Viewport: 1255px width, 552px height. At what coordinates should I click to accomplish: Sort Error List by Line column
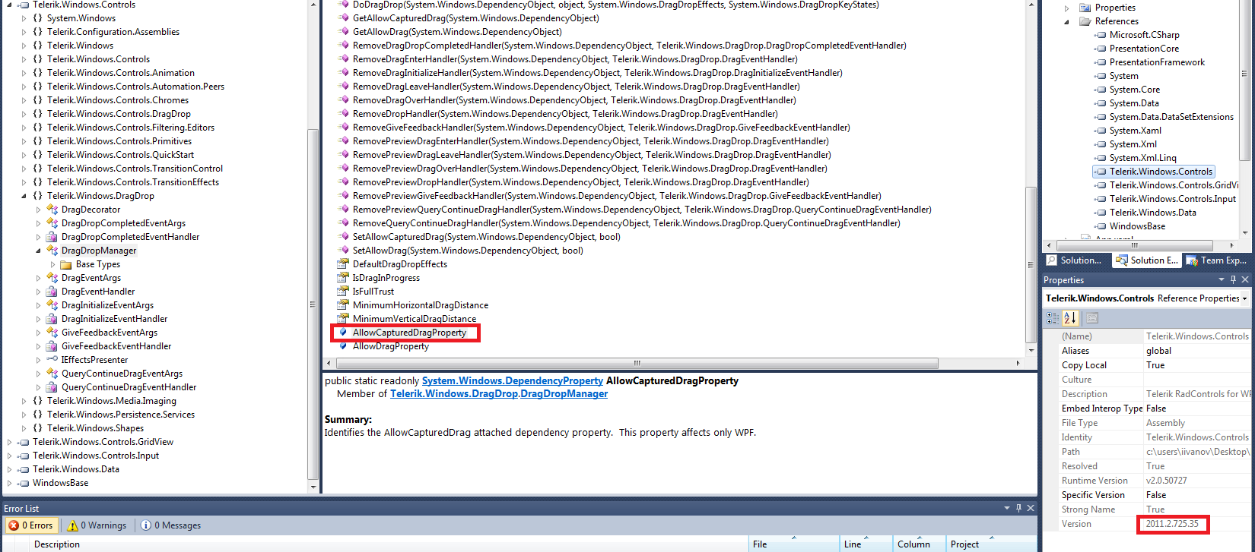pos(866,544)
